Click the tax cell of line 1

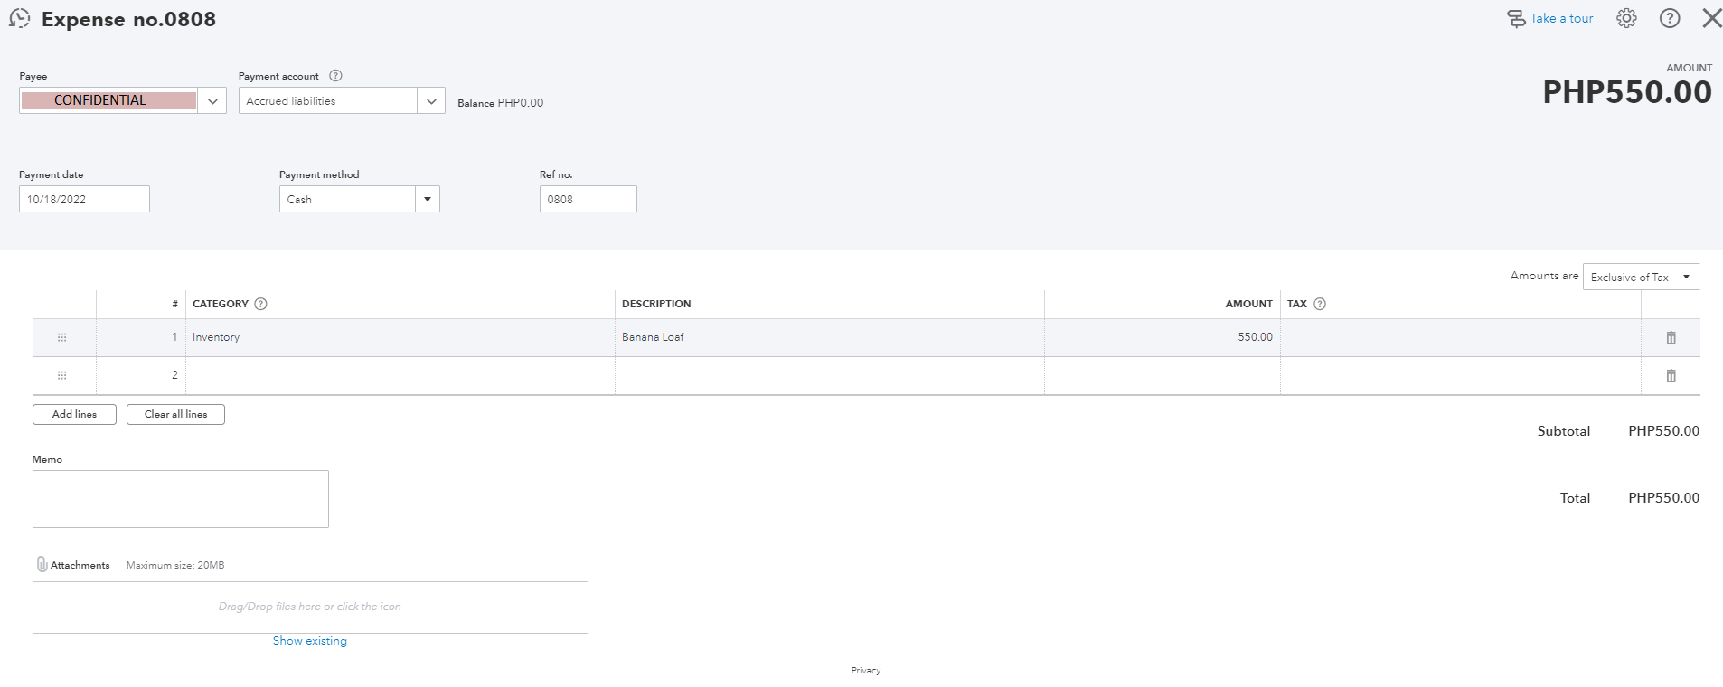[x=1461, y=337]
